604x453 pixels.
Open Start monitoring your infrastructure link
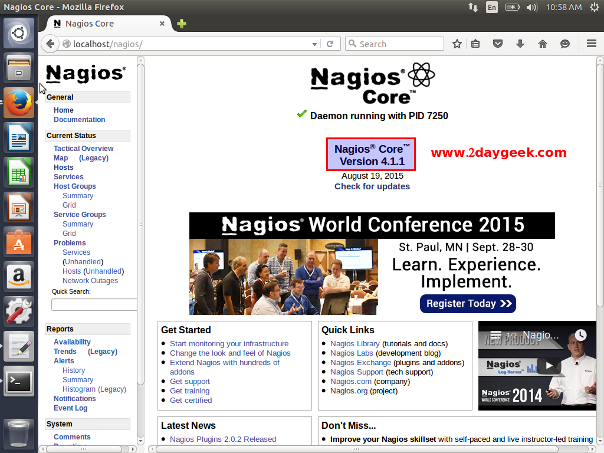tap(229, 344)
